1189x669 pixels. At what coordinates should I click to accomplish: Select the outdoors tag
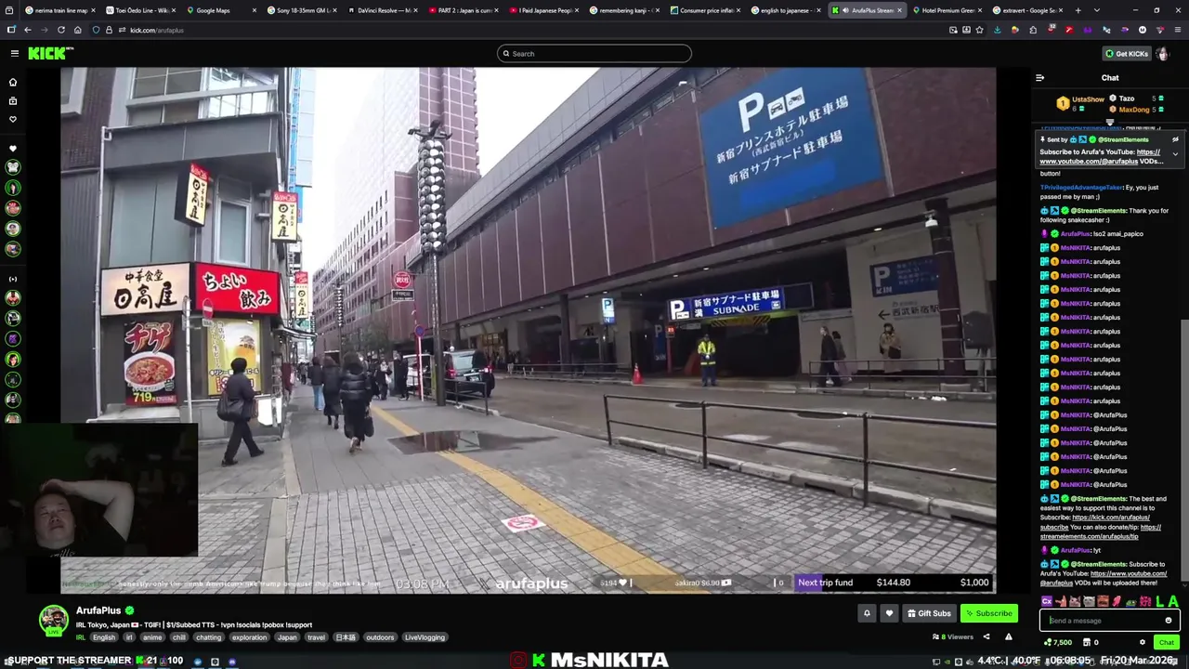pos(380,637)
